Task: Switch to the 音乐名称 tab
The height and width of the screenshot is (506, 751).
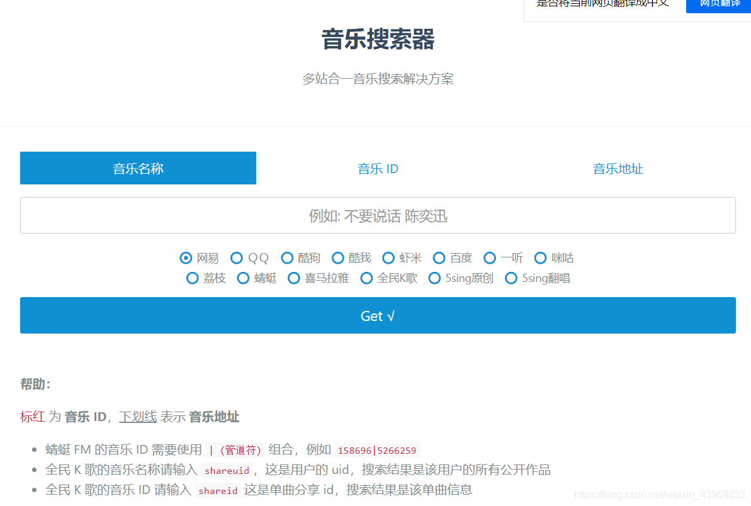Action: [138, 168]
